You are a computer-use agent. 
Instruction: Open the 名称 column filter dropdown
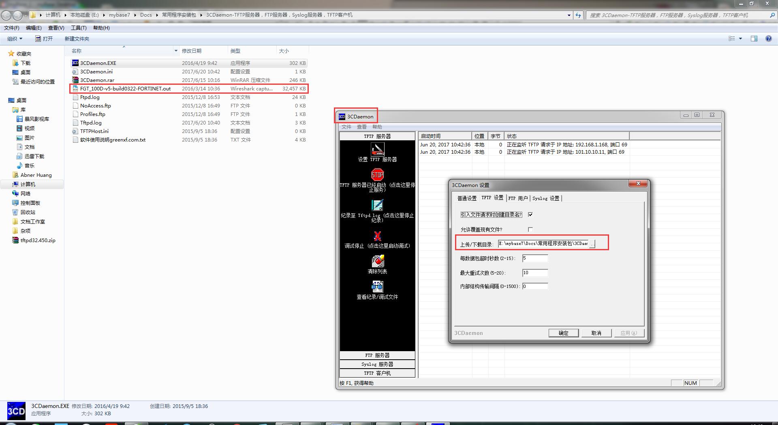[176, 51]
